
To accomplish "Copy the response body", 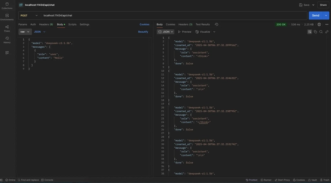I will 315,32.
